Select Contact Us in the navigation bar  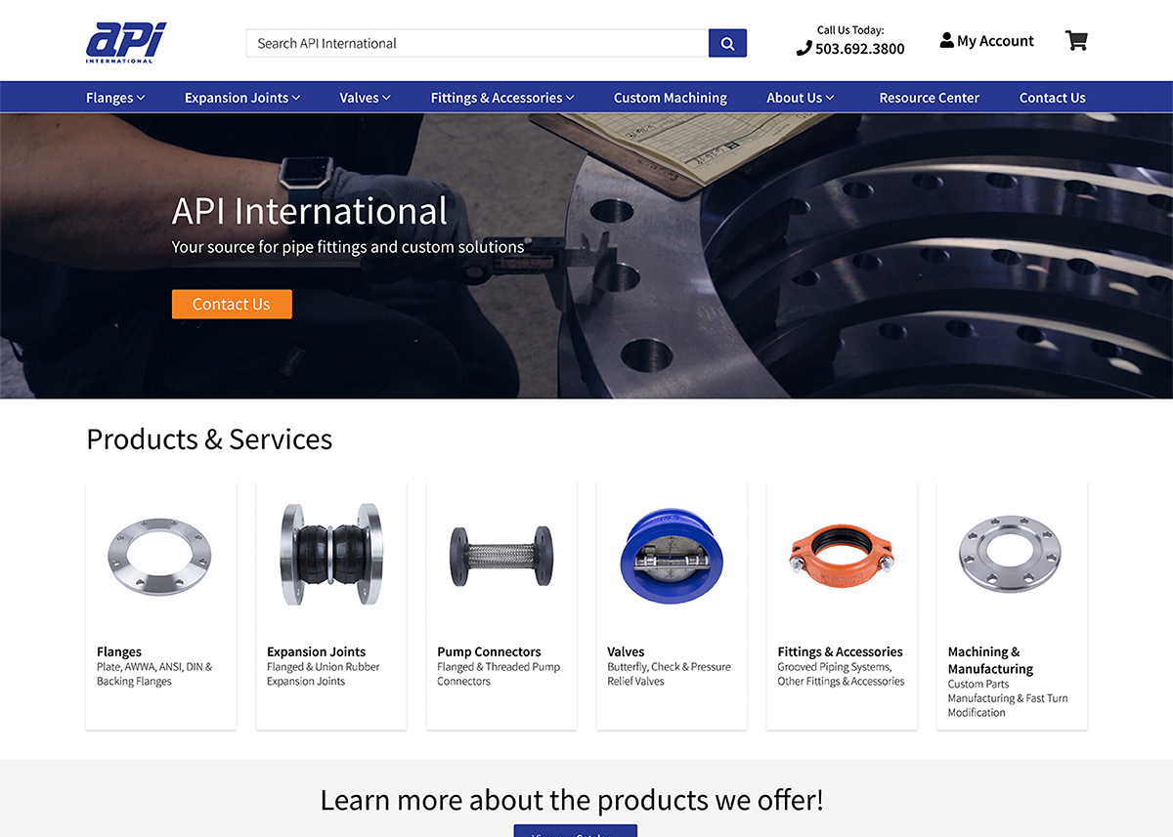tap(1052, 97)
